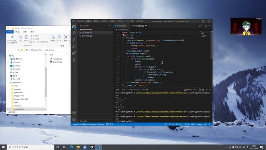Change the Python language mode in status bar

[199, 124]
